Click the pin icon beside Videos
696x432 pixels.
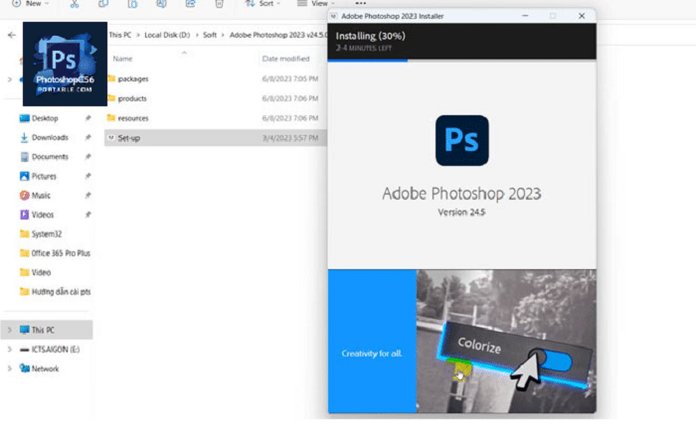click(x=87, y=215)
